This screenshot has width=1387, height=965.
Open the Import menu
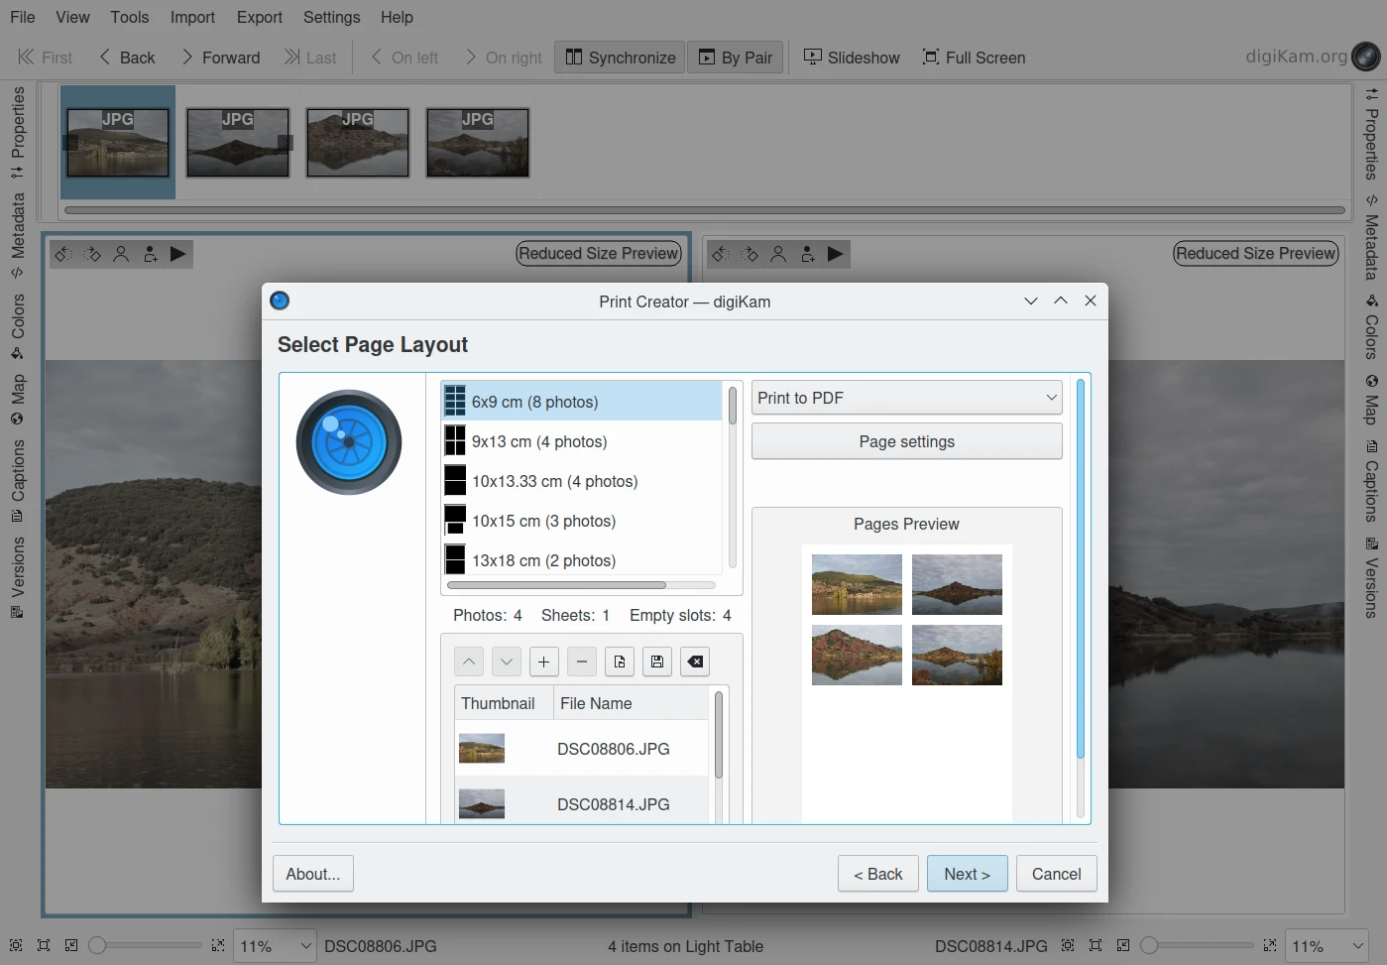(192, 17)
